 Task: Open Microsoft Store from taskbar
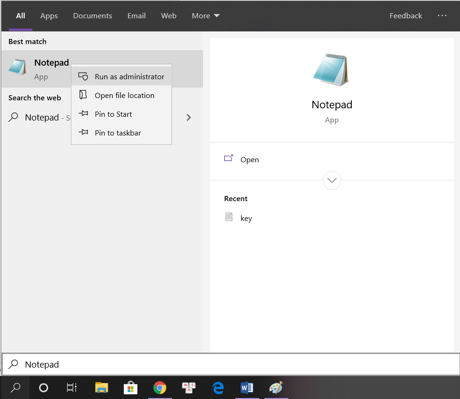(x=130, y=388)
